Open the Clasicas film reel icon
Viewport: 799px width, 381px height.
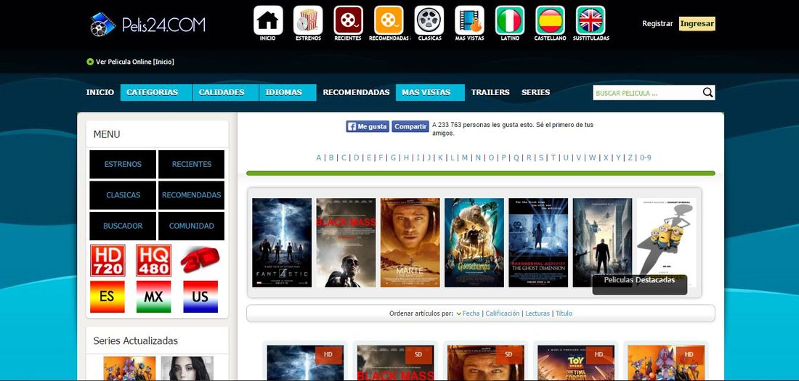coord(429,20)
